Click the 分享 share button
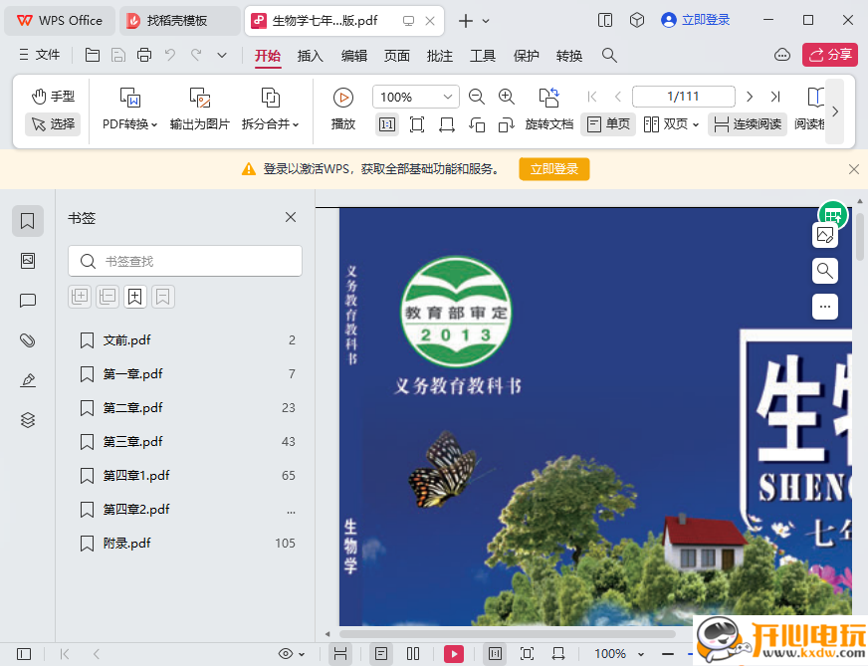 (x=830, y=55)
